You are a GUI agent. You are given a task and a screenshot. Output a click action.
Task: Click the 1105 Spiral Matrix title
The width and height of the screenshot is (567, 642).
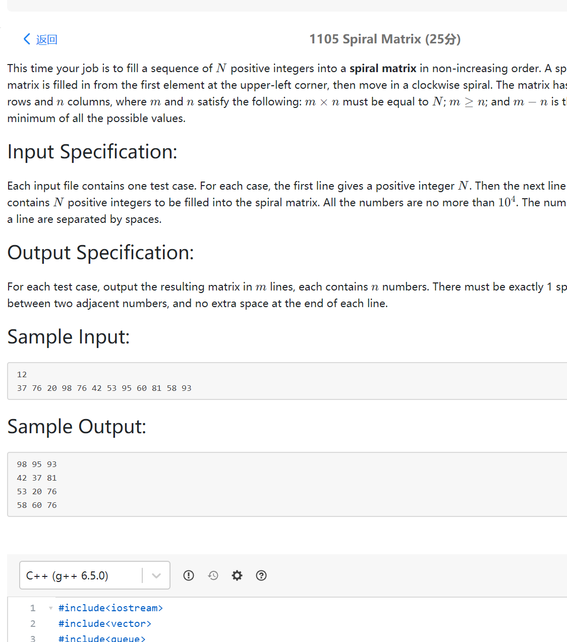click(x=385, y=39)
